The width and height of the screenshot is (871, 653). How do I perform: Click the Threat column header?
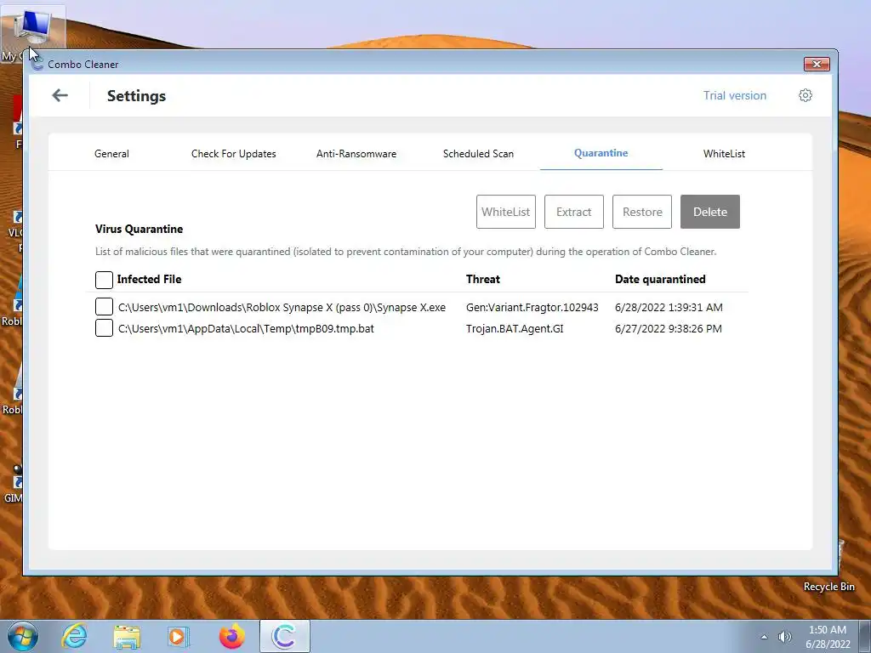483,279
